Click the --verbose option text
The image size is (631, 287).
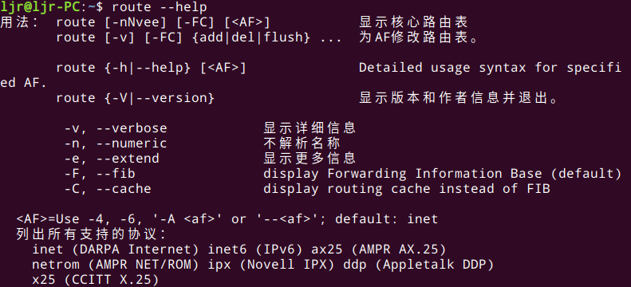(132, 128)
